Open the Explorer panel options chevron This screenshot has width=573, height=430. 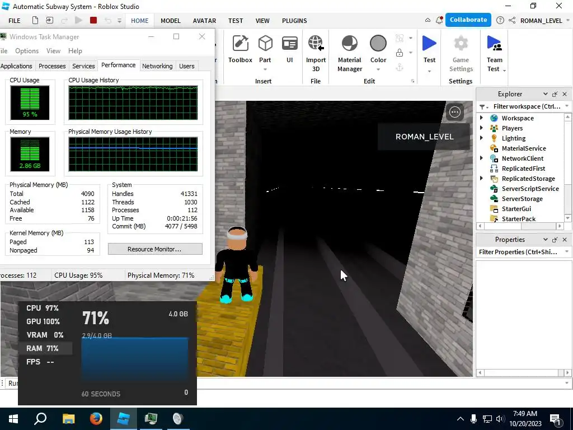[545, 94]
